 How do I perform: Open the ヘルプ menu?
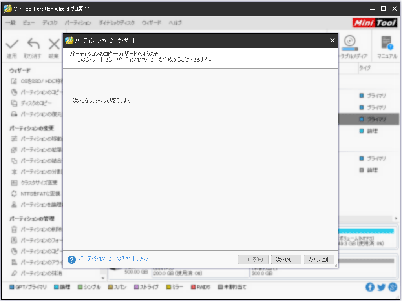pos(175,23)
